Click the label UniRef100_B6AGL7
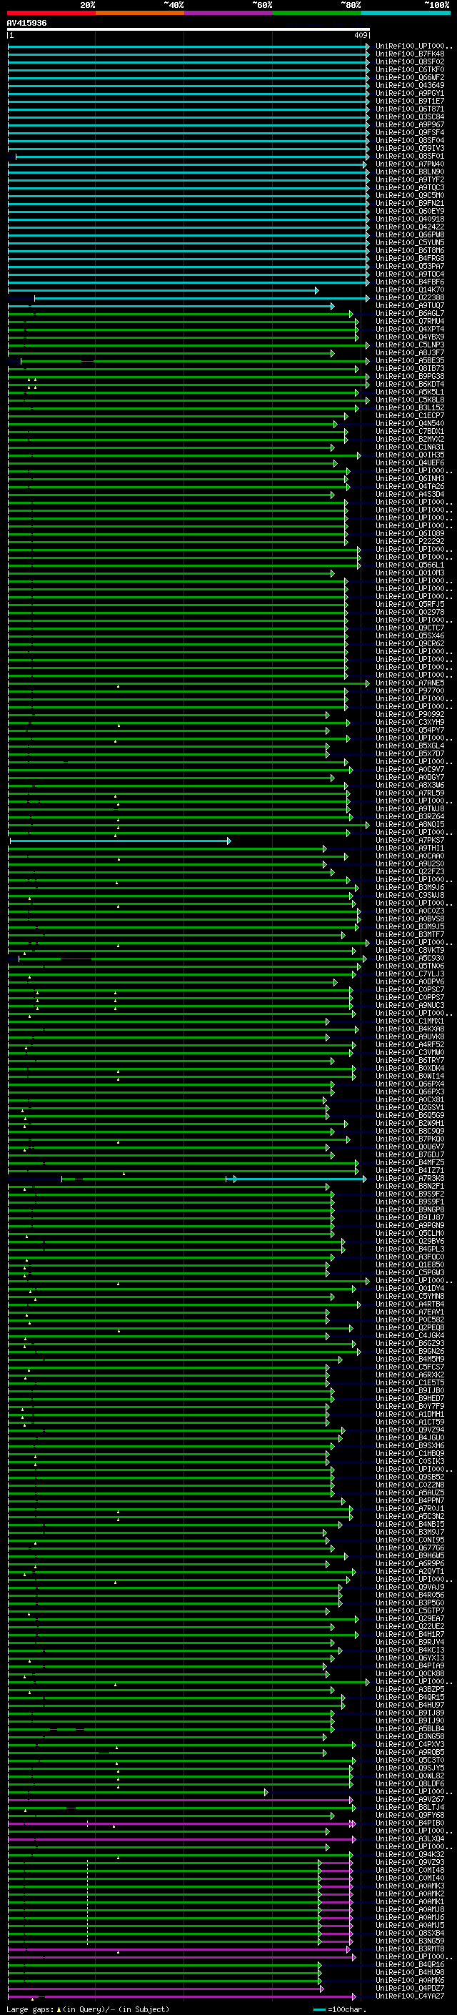This screenshot has height=2015, width=457. pos(410,314)
